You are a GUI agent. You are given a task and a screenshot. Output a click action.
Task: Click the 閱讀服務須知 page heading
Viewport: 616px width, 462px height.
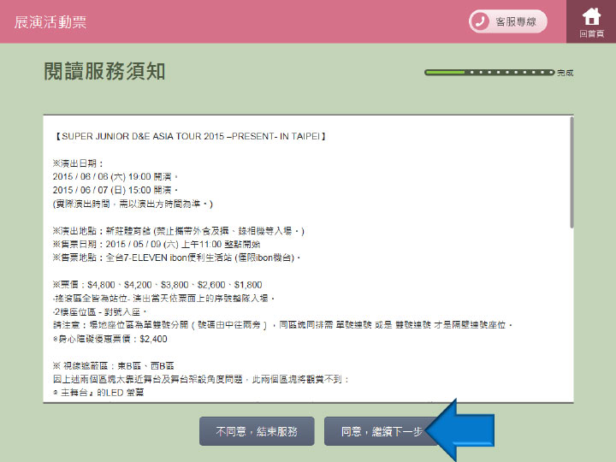[104, 71]
